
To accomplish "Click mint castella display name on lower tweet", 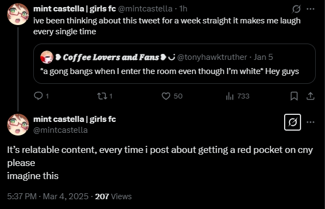I will (74, 119).
